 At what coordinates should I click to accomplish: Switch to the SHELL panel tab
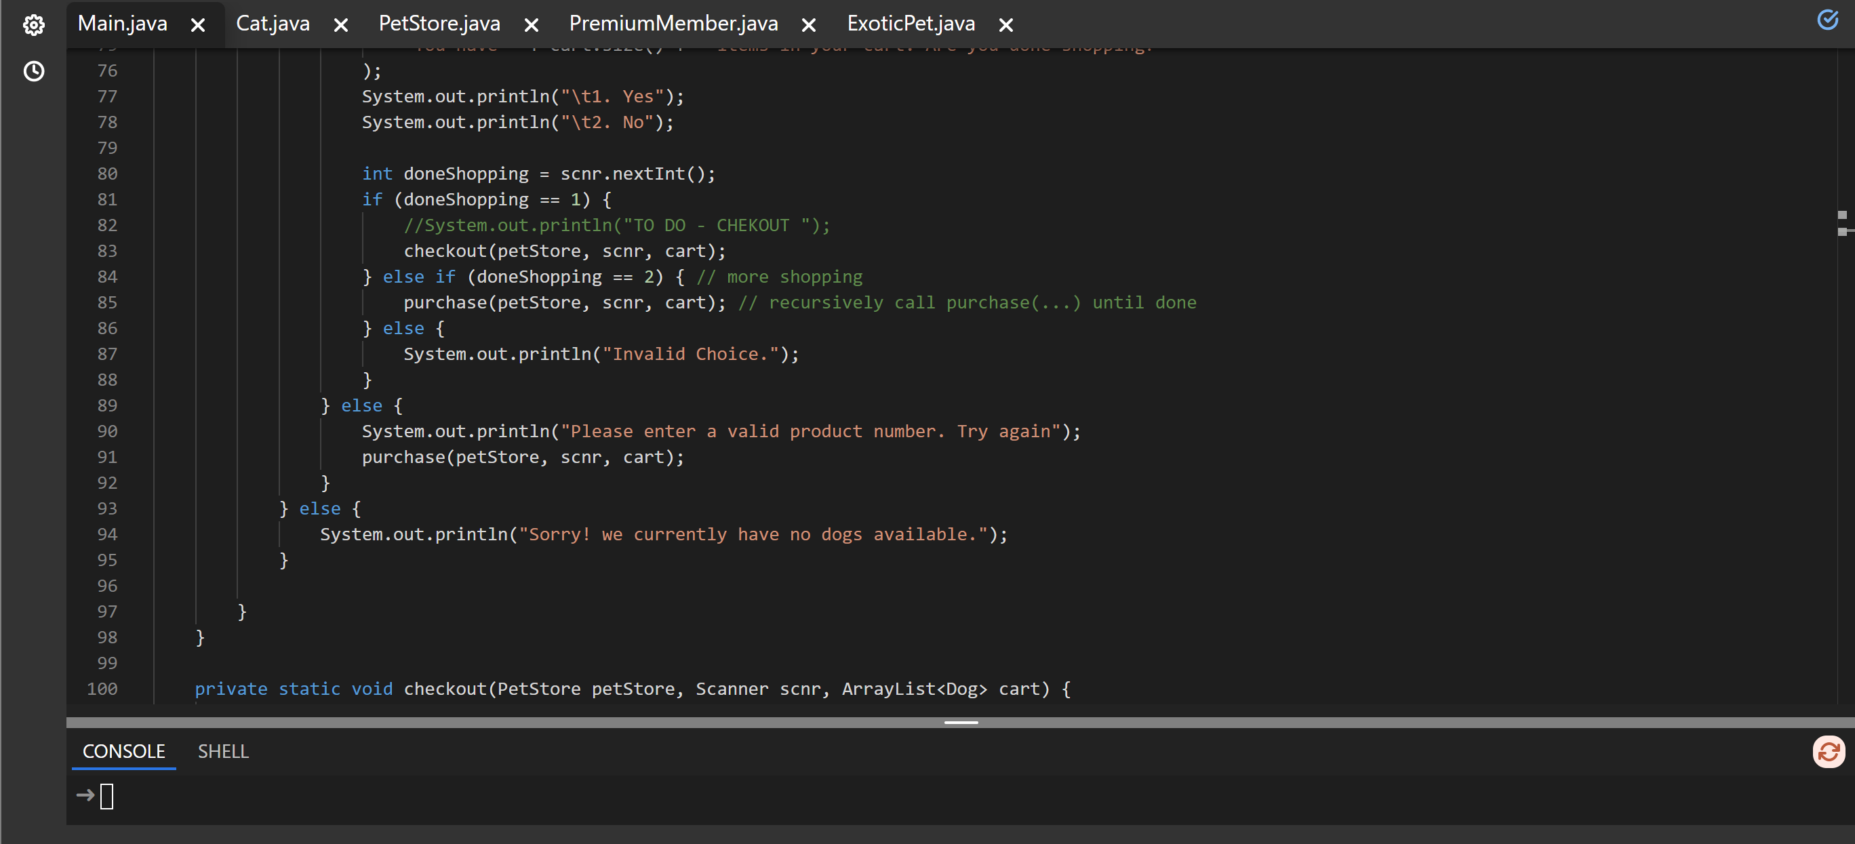click(223, 751)
